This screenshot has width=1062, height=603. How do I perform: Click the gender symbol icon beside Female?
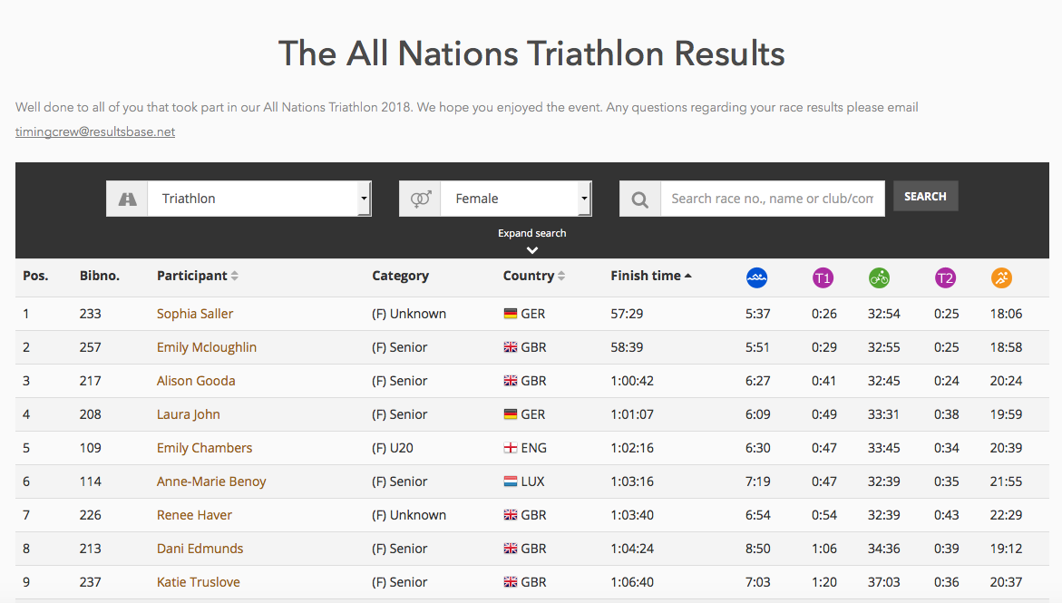pyautogui.click(x=420, y=199)
